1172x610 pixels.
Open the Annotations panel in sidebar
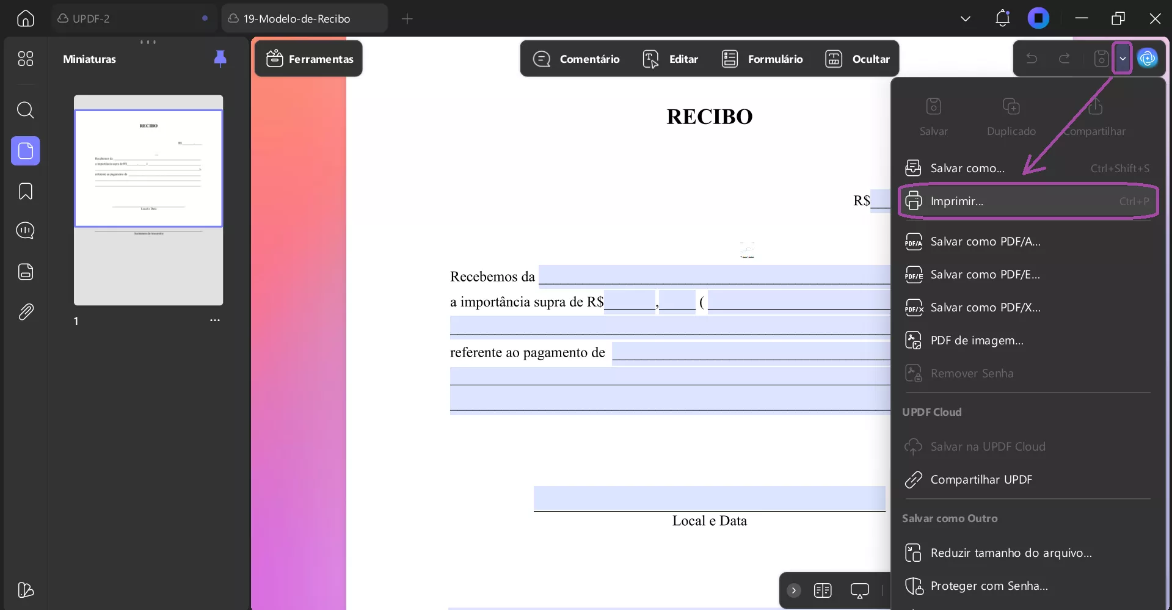point(26,231)
